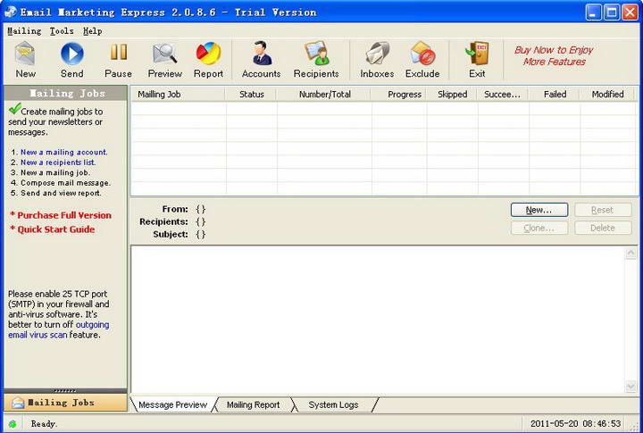Open the Inboxes toolbar icon

point(377,54)
